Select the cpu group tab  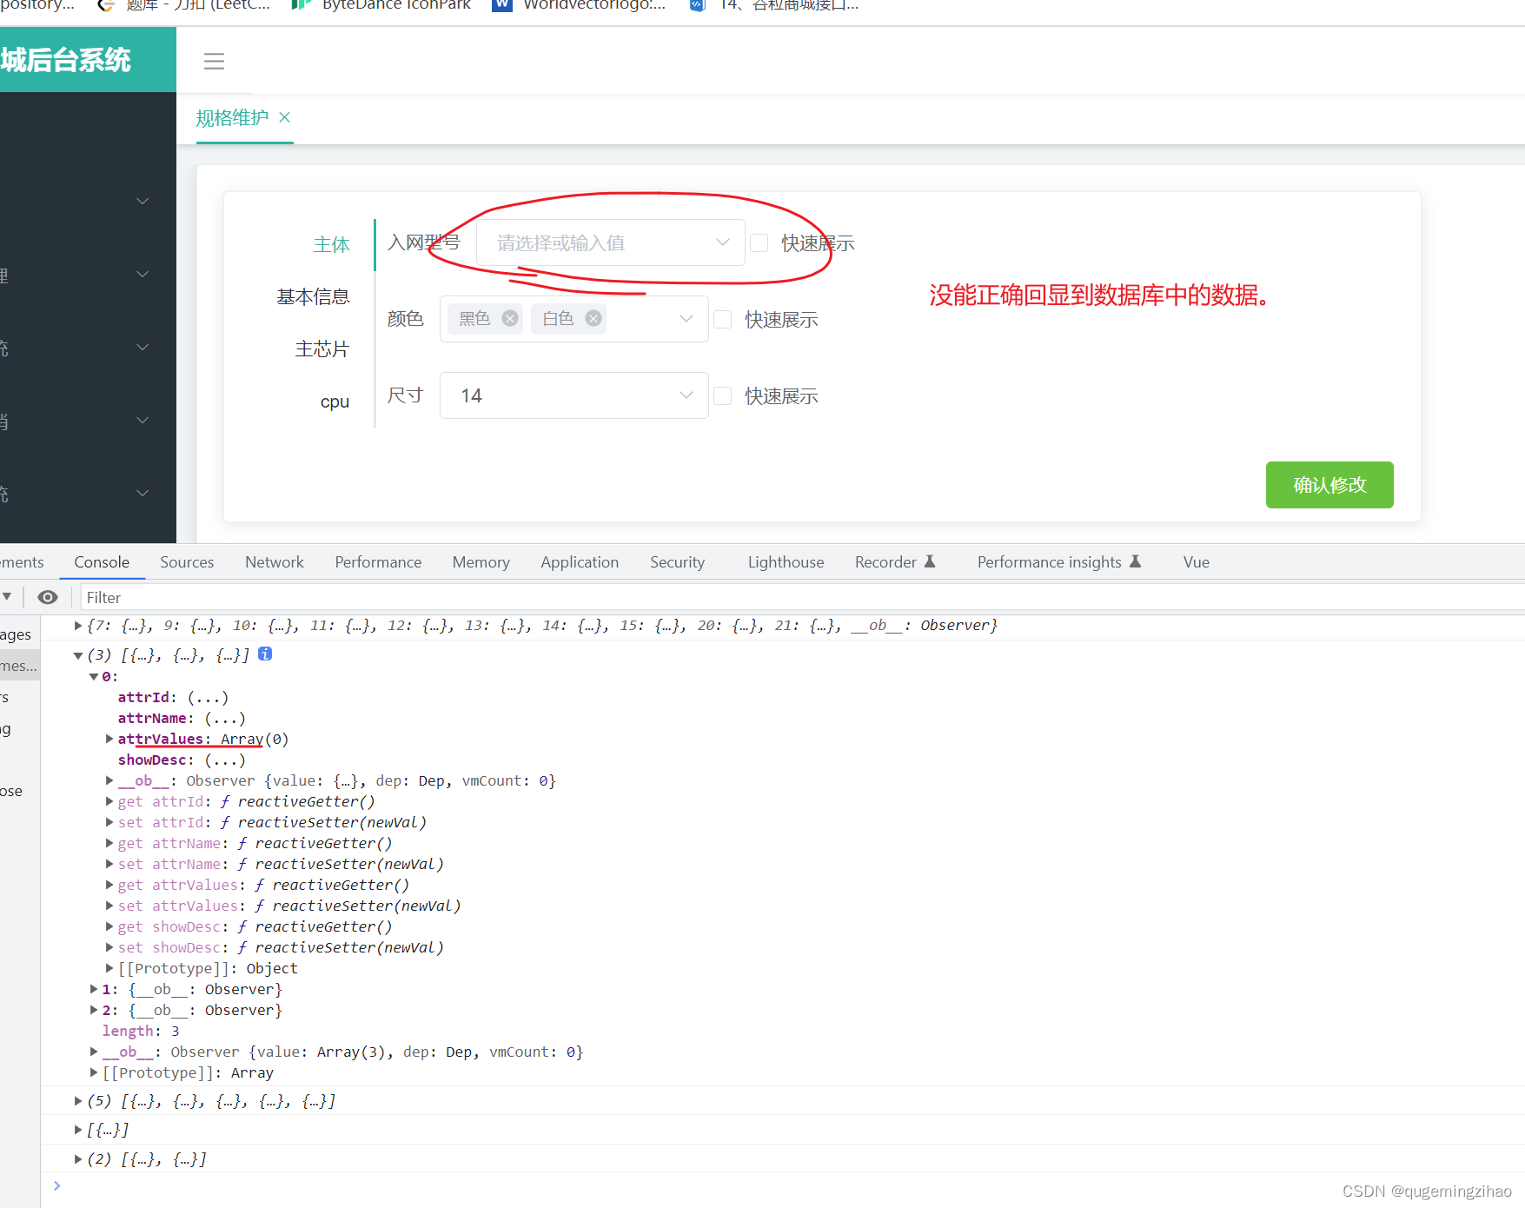point(335,402)
